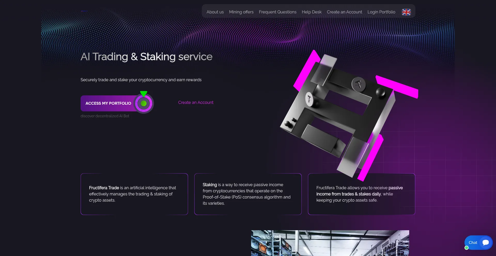The width and height of the screenshot is (496, 256).
Task: Go to Frequent Questions page
Action: [x=278, y=12]
